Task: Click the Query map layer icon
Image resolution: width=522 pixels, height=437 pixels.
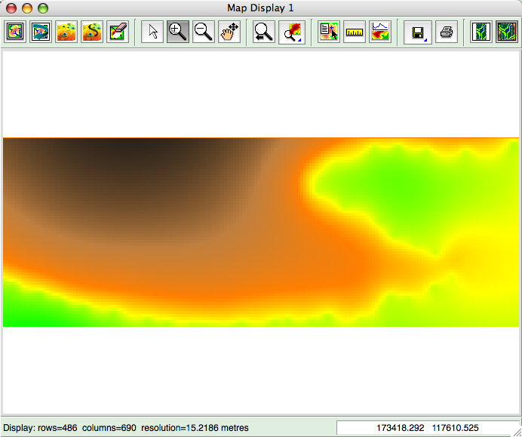Action: pyautogui.click(x=329, y=32)
